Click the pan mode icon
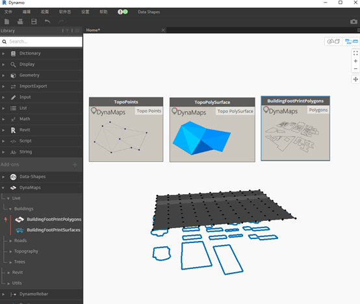 click(x=355, y=79)
